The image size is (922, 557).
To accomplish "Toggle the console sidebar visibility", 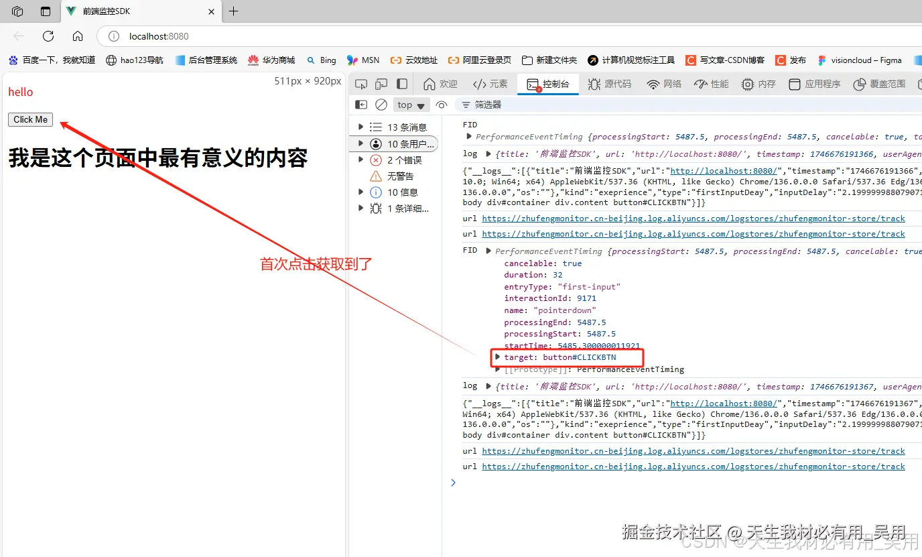I will pyautogui.click(x=360, y=105).
